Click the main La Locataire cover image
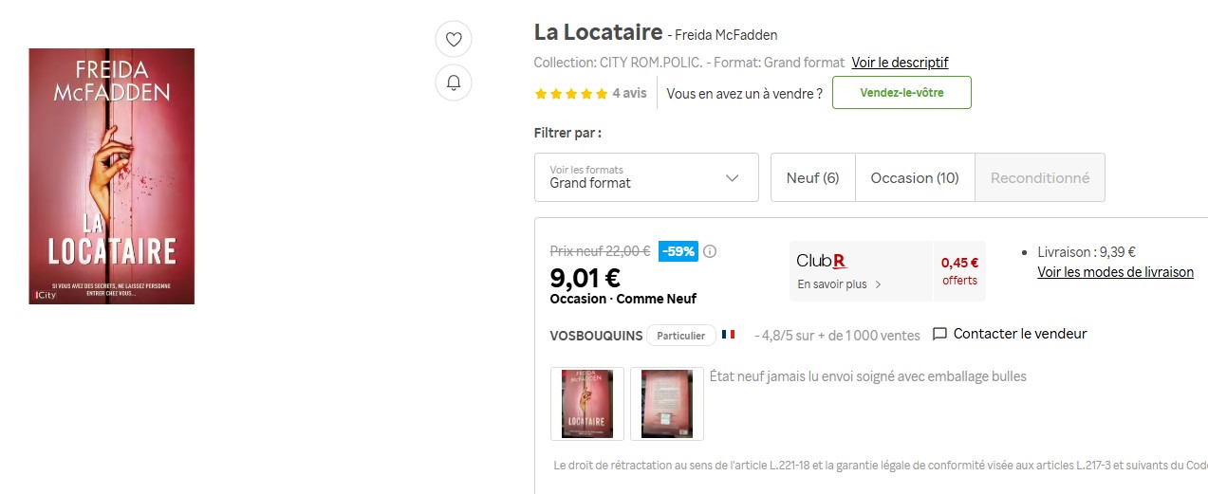The width and height of the screenshot is (1208, 494). (112, 176)
